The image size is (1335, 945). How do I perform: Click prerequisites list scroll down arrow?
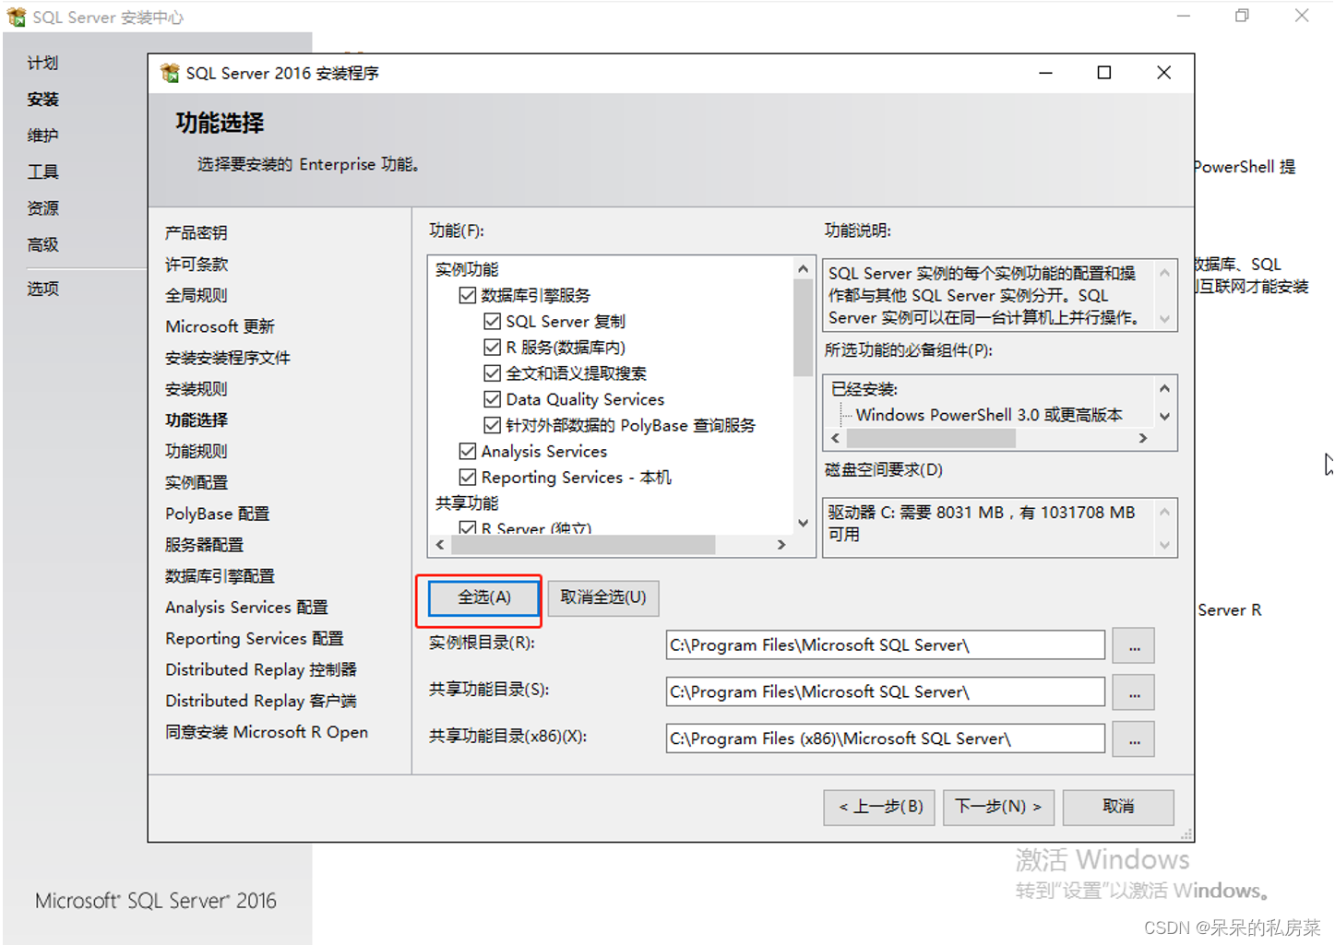coord(1164,417)
